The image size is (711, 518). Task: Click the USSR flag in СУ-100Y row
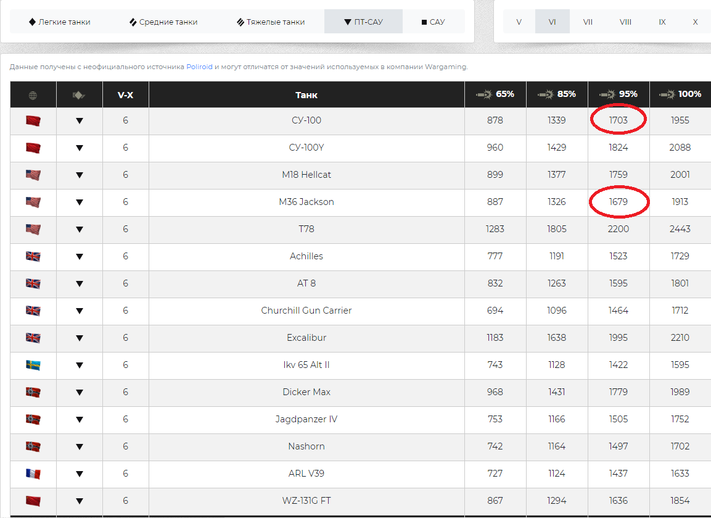[x=33, y=148]
